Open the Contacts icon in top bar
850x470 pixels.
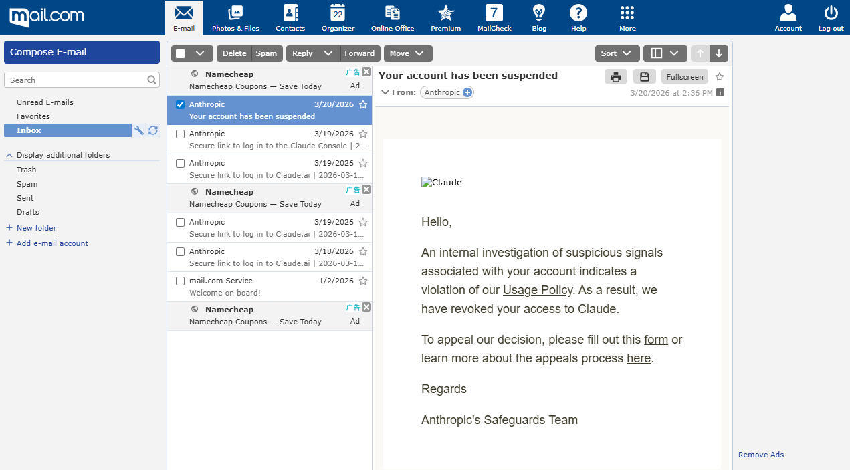click(290, 18)
